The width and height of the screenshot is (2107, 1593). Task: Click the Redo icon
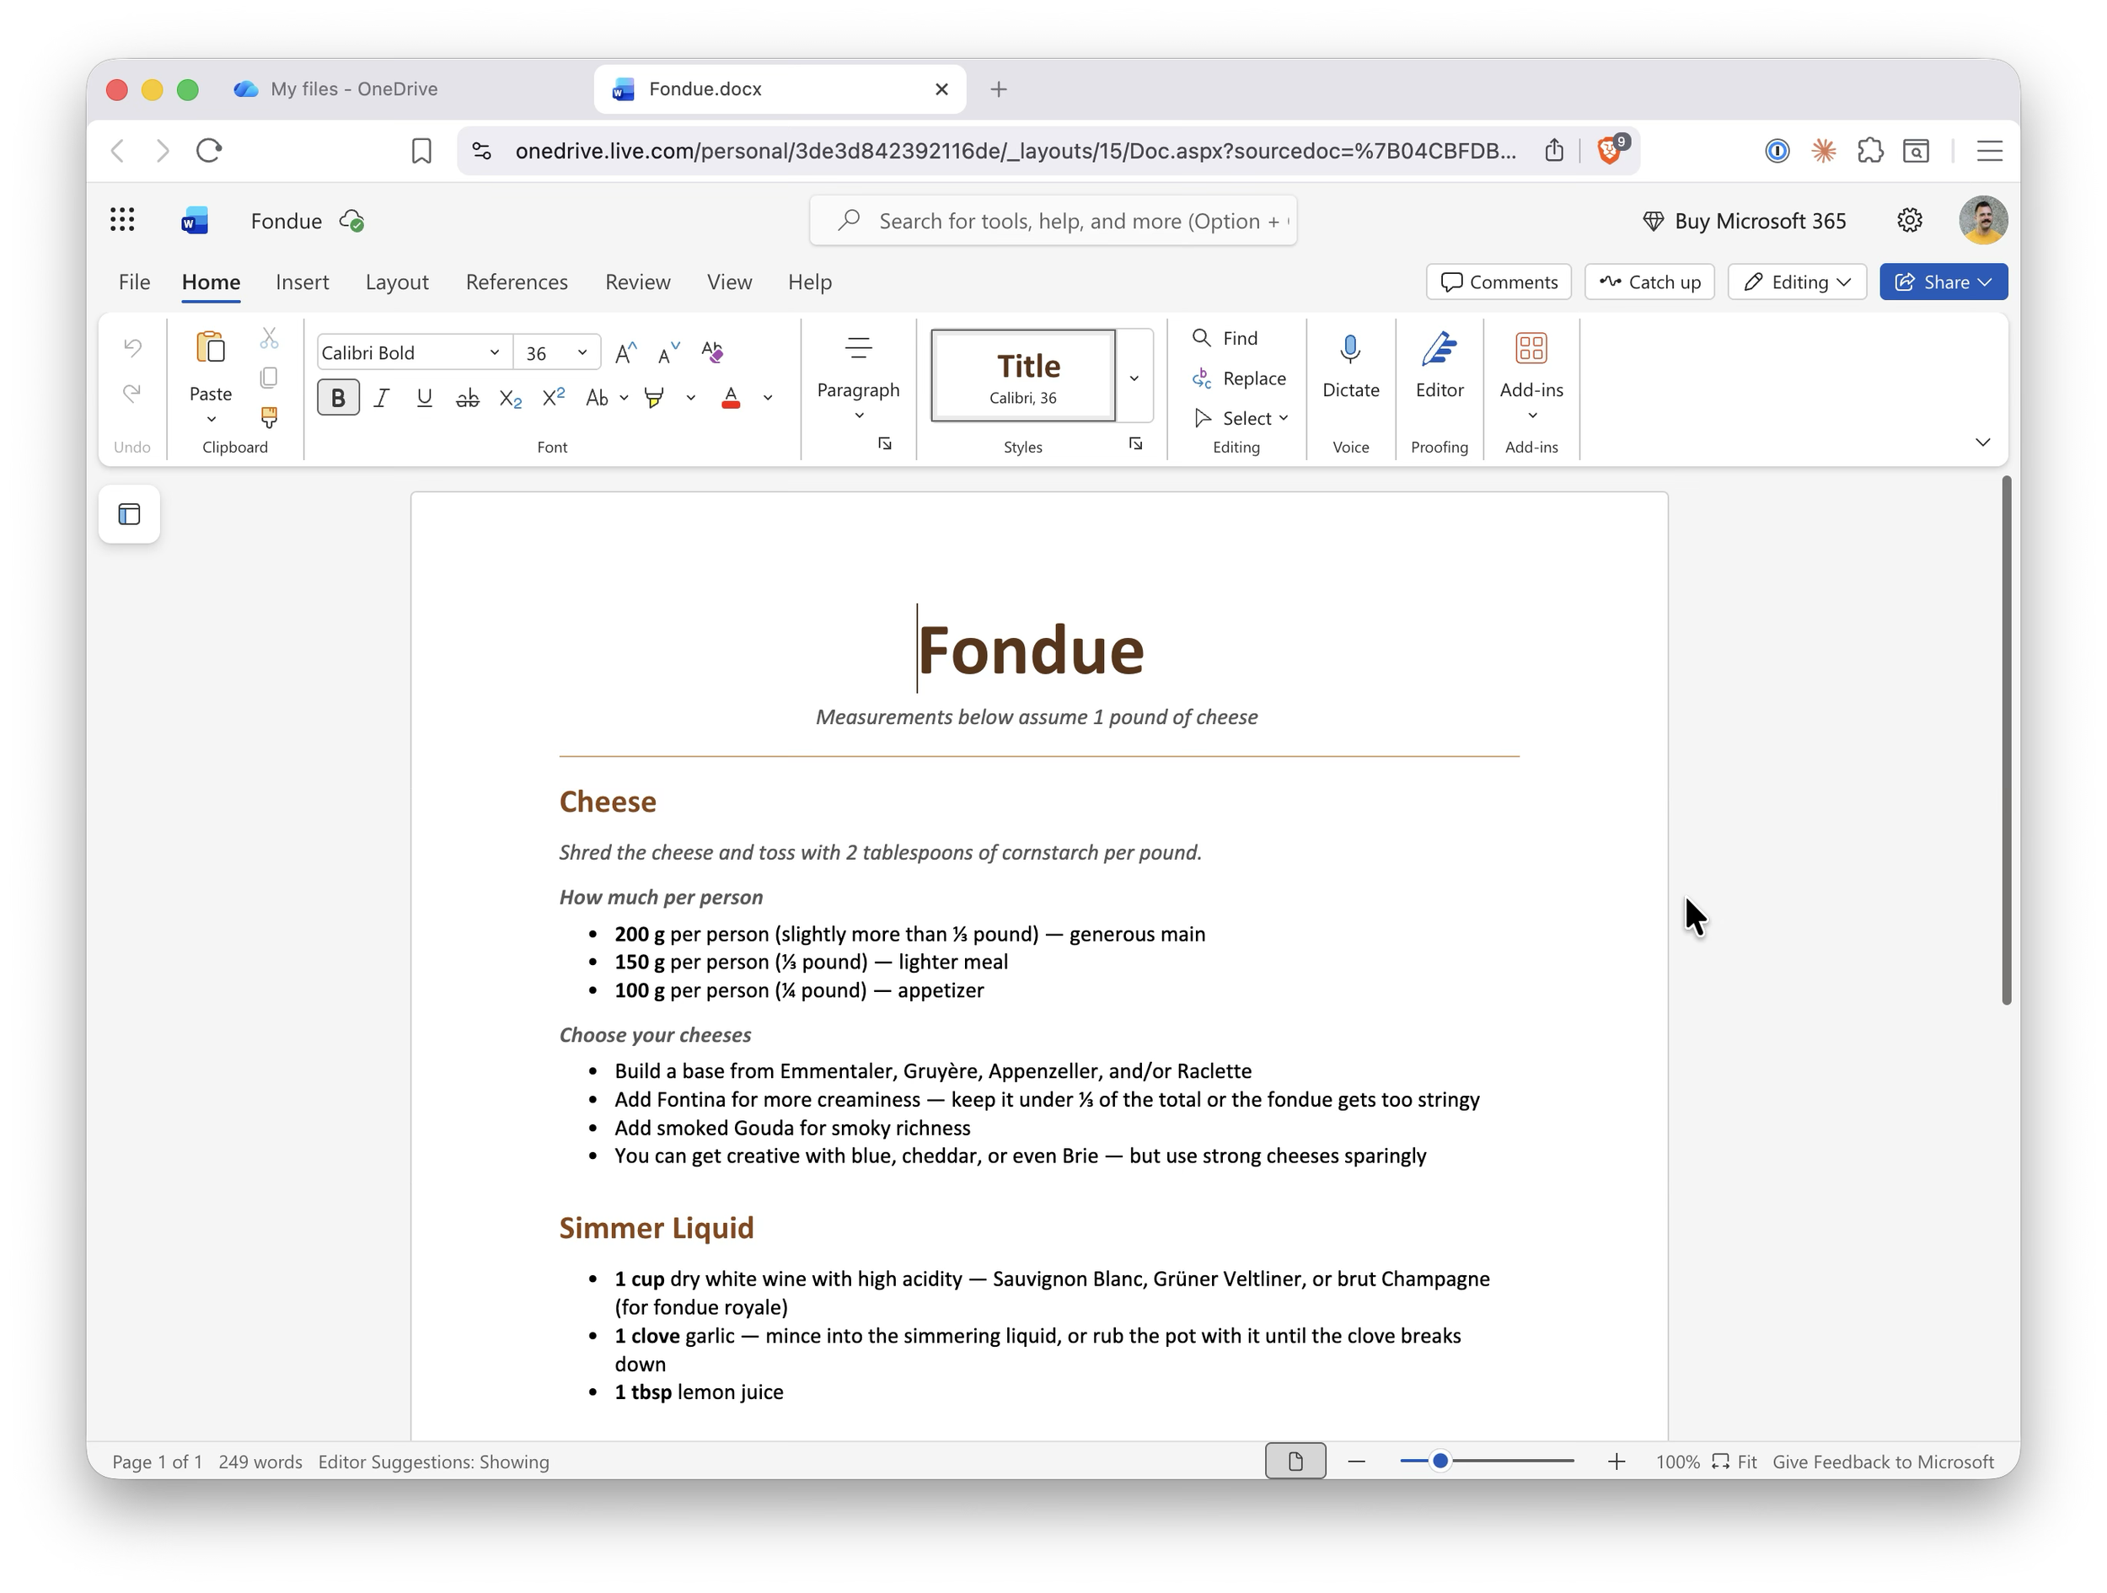click(132, 392)
